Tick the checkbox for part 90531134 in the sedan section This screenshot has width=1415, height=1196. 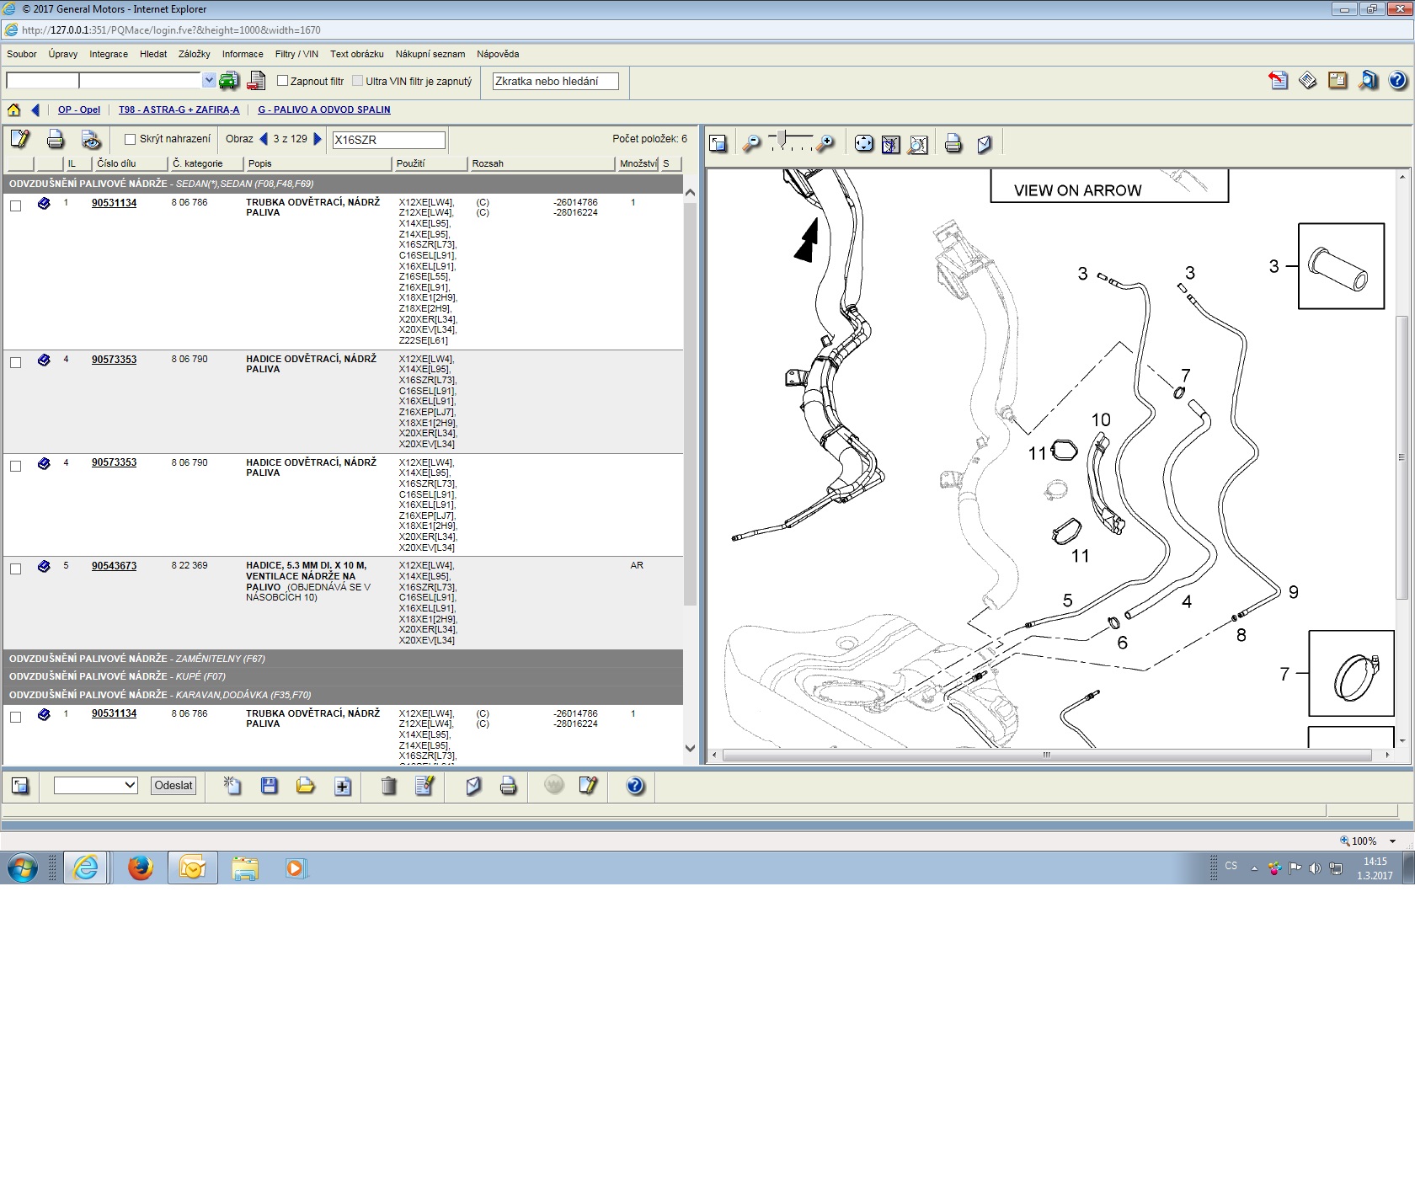pyautogui.click(x=15, y=206)
